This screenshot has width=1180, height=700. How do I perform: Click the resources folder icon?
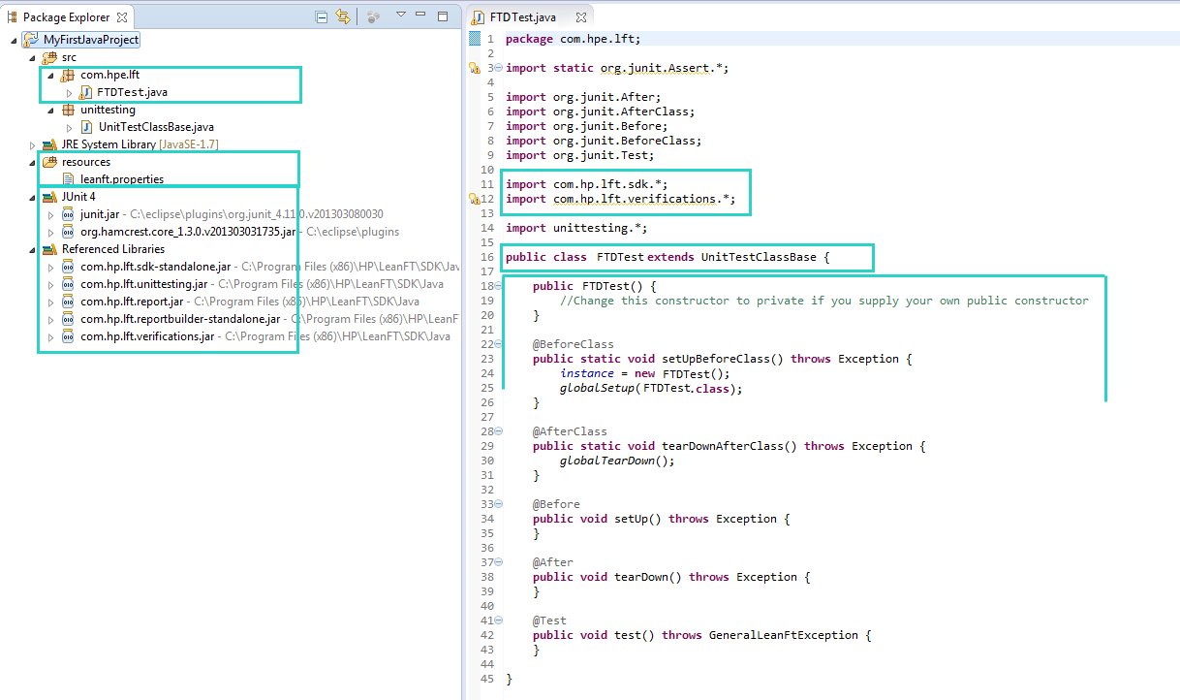[x=49, y=162]
